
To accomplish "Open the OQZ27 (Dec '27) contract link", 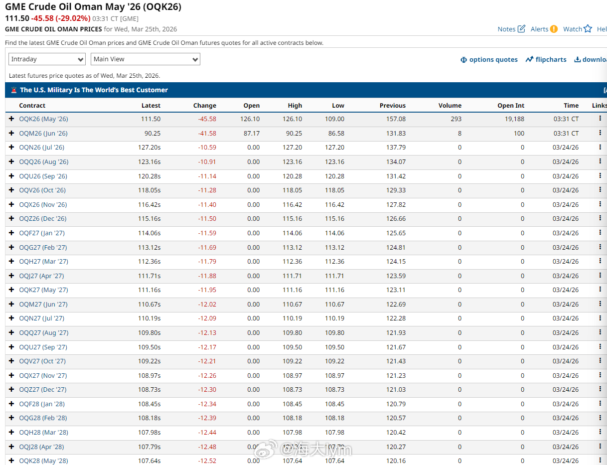I will [x=43, y=390].
